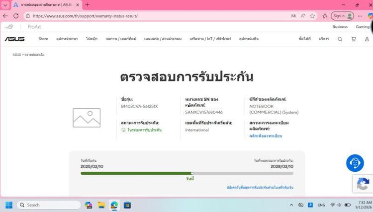Open the อุปกรณ์เสริม menu, seventh item in the navigation bar

tap(249, 39)
